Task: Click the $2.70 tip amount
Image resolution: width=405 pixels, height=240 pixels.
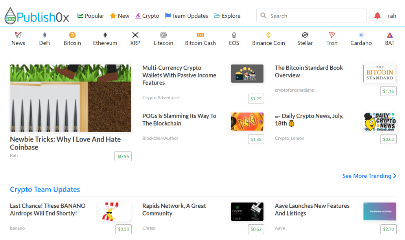Action: tap(388, 229)
